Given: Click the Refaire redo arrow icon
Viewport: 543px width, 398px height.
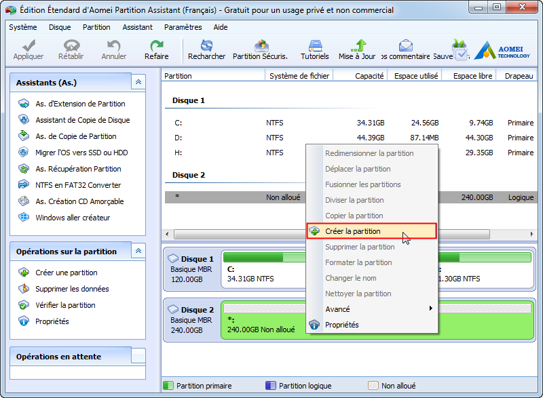Looking at the screenshot, I should (x=157, y=45).
